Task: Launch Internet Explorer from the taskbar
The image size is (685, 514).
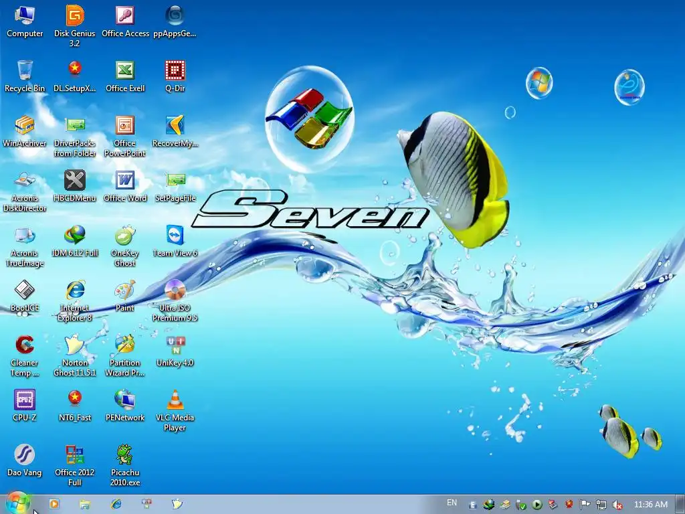Action: pos(116,504)
